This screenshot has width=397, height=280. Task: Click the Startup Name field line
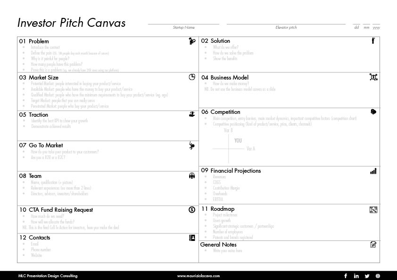pos(183,24)
